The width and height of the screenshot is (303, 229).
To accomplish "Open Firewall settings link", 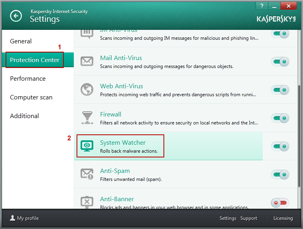I will 110,114.
